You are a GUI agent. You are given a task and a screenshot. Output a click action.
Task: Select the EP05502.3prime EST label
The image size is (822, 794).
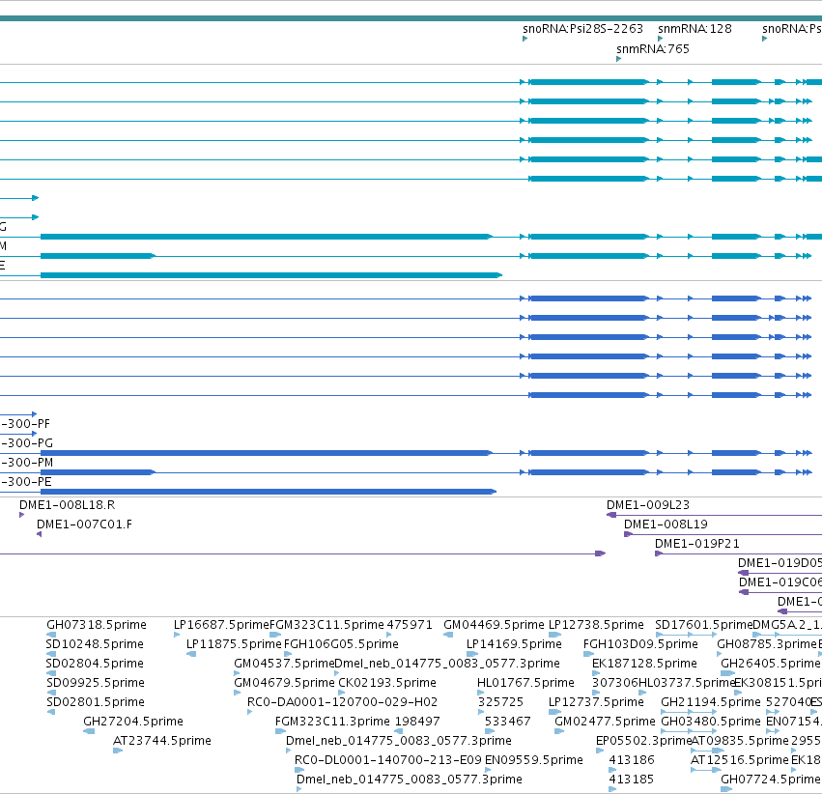(643, 742)
